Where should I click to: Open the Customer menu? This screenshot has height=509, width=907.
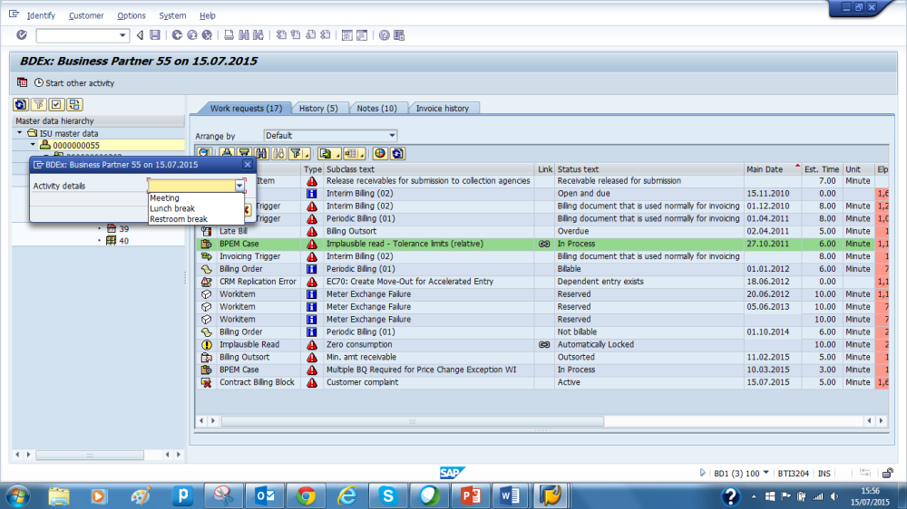86,15
